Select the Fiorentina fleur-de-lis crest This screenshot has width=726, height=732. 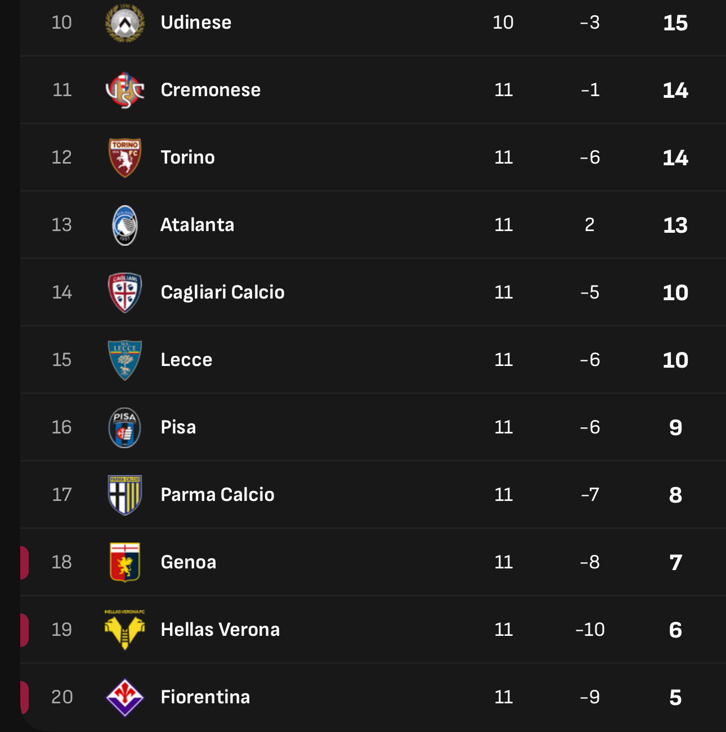[125, 697]
